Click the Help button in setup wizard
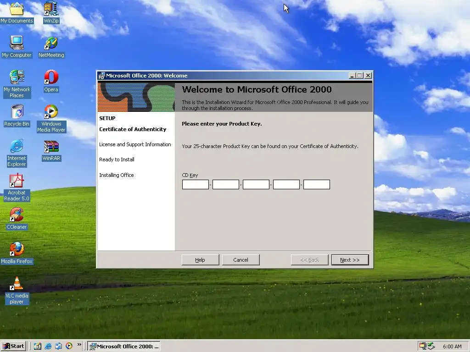470x352 pixels. pyautogui.click(x=200, y=260)
